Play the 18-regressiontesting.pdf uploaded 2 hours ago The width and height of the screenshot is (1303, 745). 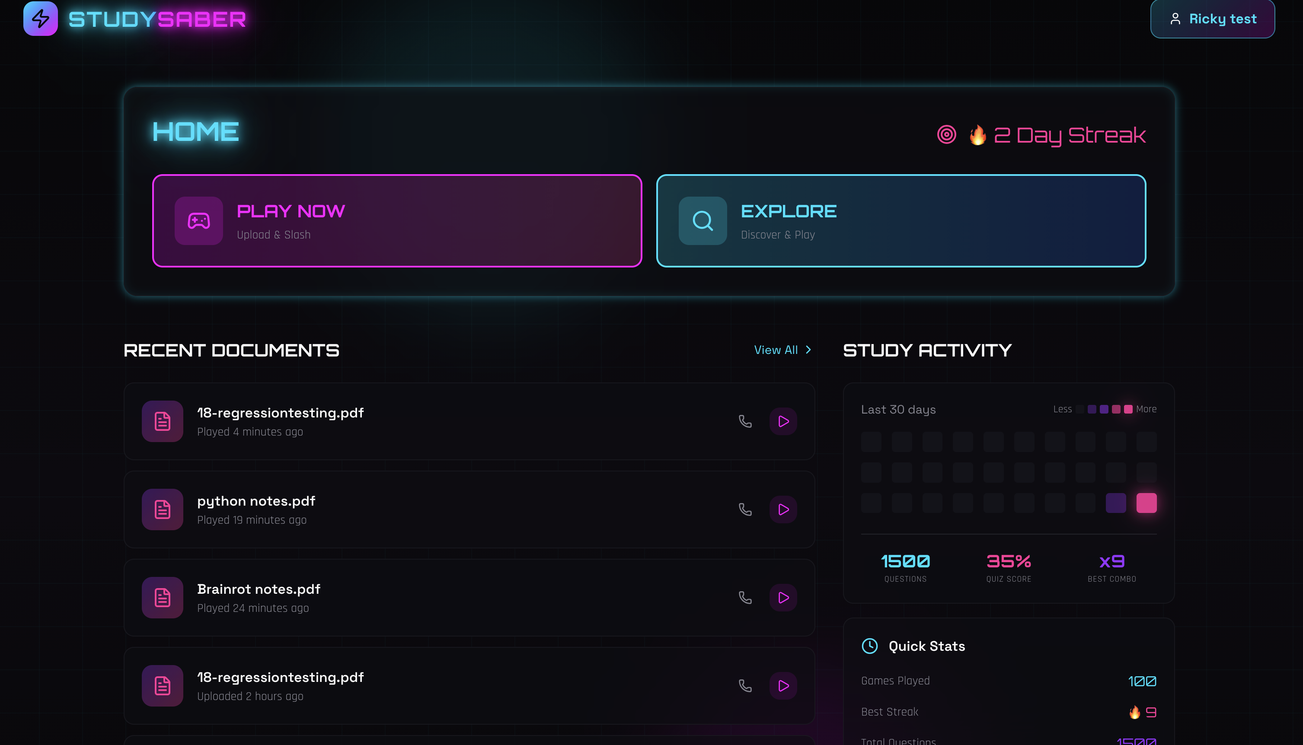[x=783, y=686]
